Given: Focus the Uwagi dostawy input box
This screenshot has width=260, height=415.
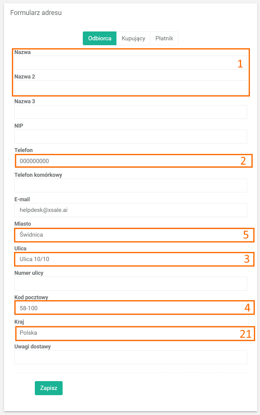Looking at the screenshot, I should [130, 357].
